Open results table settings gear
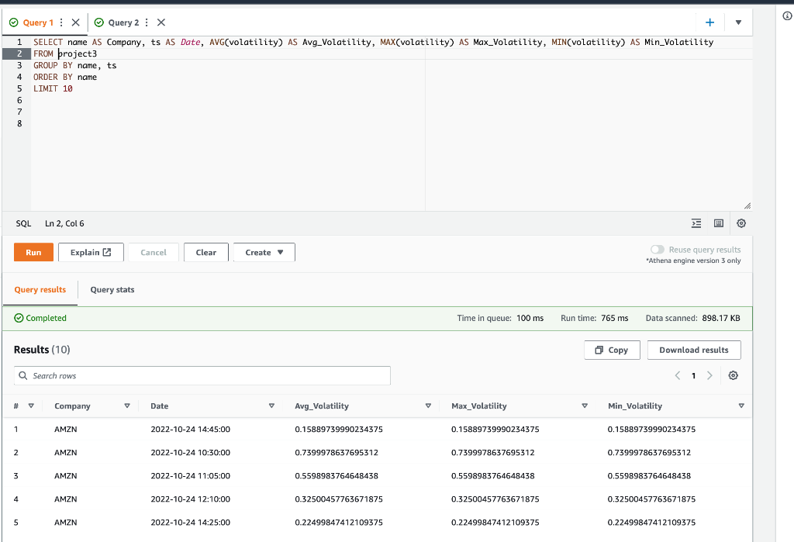 734,375
